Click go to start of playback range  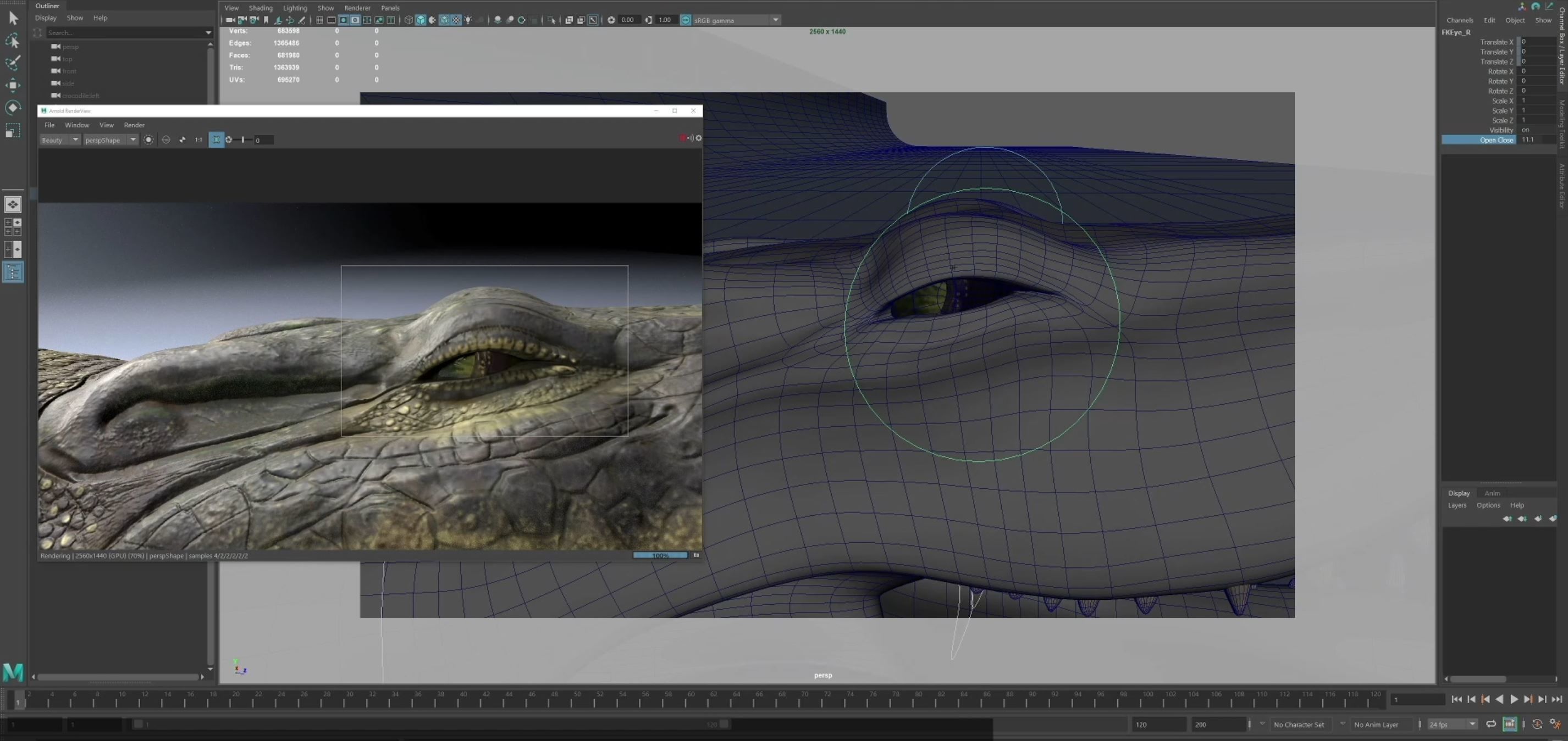1456,699
